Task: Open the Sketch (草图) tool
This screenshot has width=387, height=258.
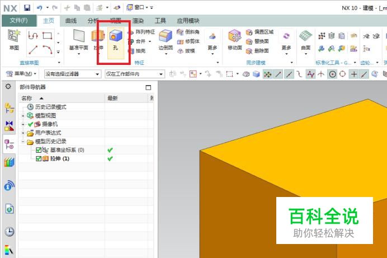Action: 14,40
